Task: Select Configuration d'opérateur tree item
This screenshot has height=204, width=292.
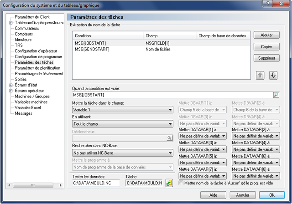Action: [36, 51]
